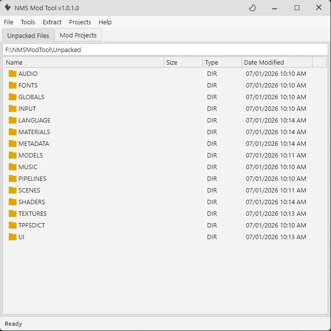Click the SCENES folder icon
Screen dimensions: 331x331
point(13,190)
